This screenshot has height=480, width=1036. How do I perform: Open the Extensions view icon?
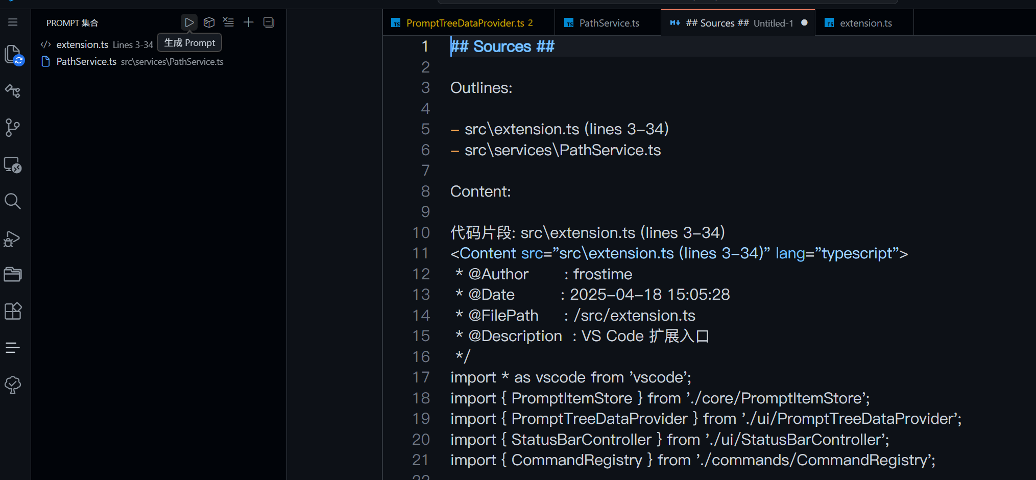point(13,311)
